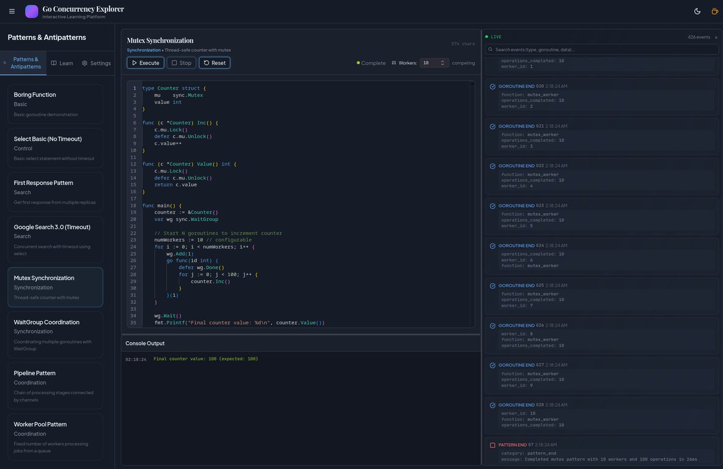Image resolution: width=723 pixels, height=469 pixels.
Task: Open the WaitGroup Coordination pattern
Action: 55,335
